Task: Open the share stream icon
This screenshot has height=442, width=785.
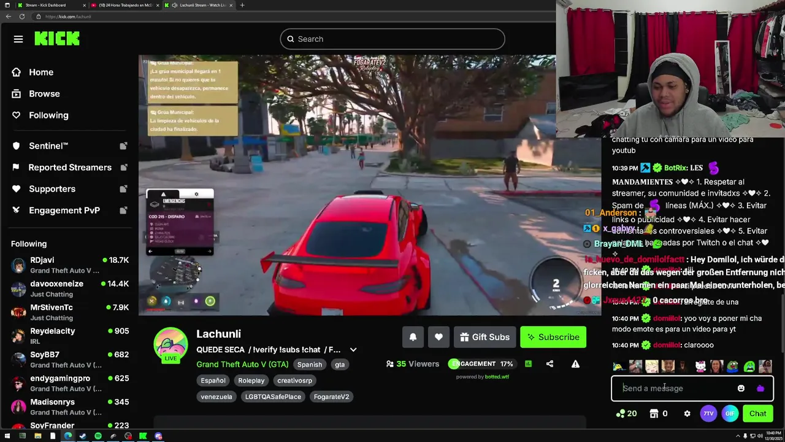Action: 549,364
